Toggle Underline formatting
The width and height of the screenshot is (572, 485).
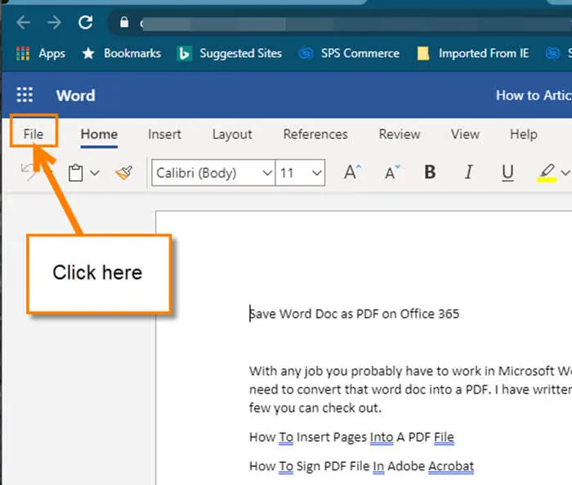(507, 173)
